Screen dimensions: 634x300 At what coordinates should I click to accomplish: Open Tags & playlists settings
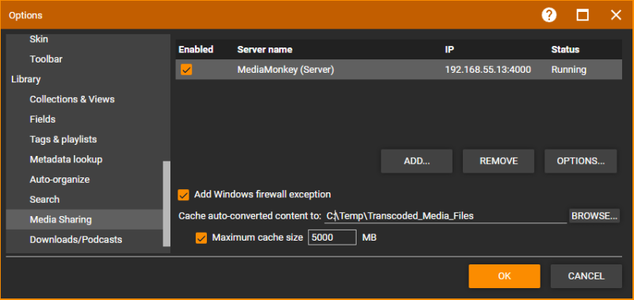[63, 139]
